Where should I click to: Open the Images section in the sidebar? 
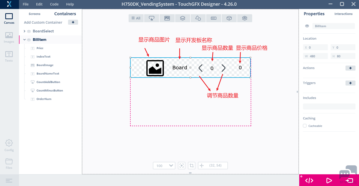click(9, 38)
